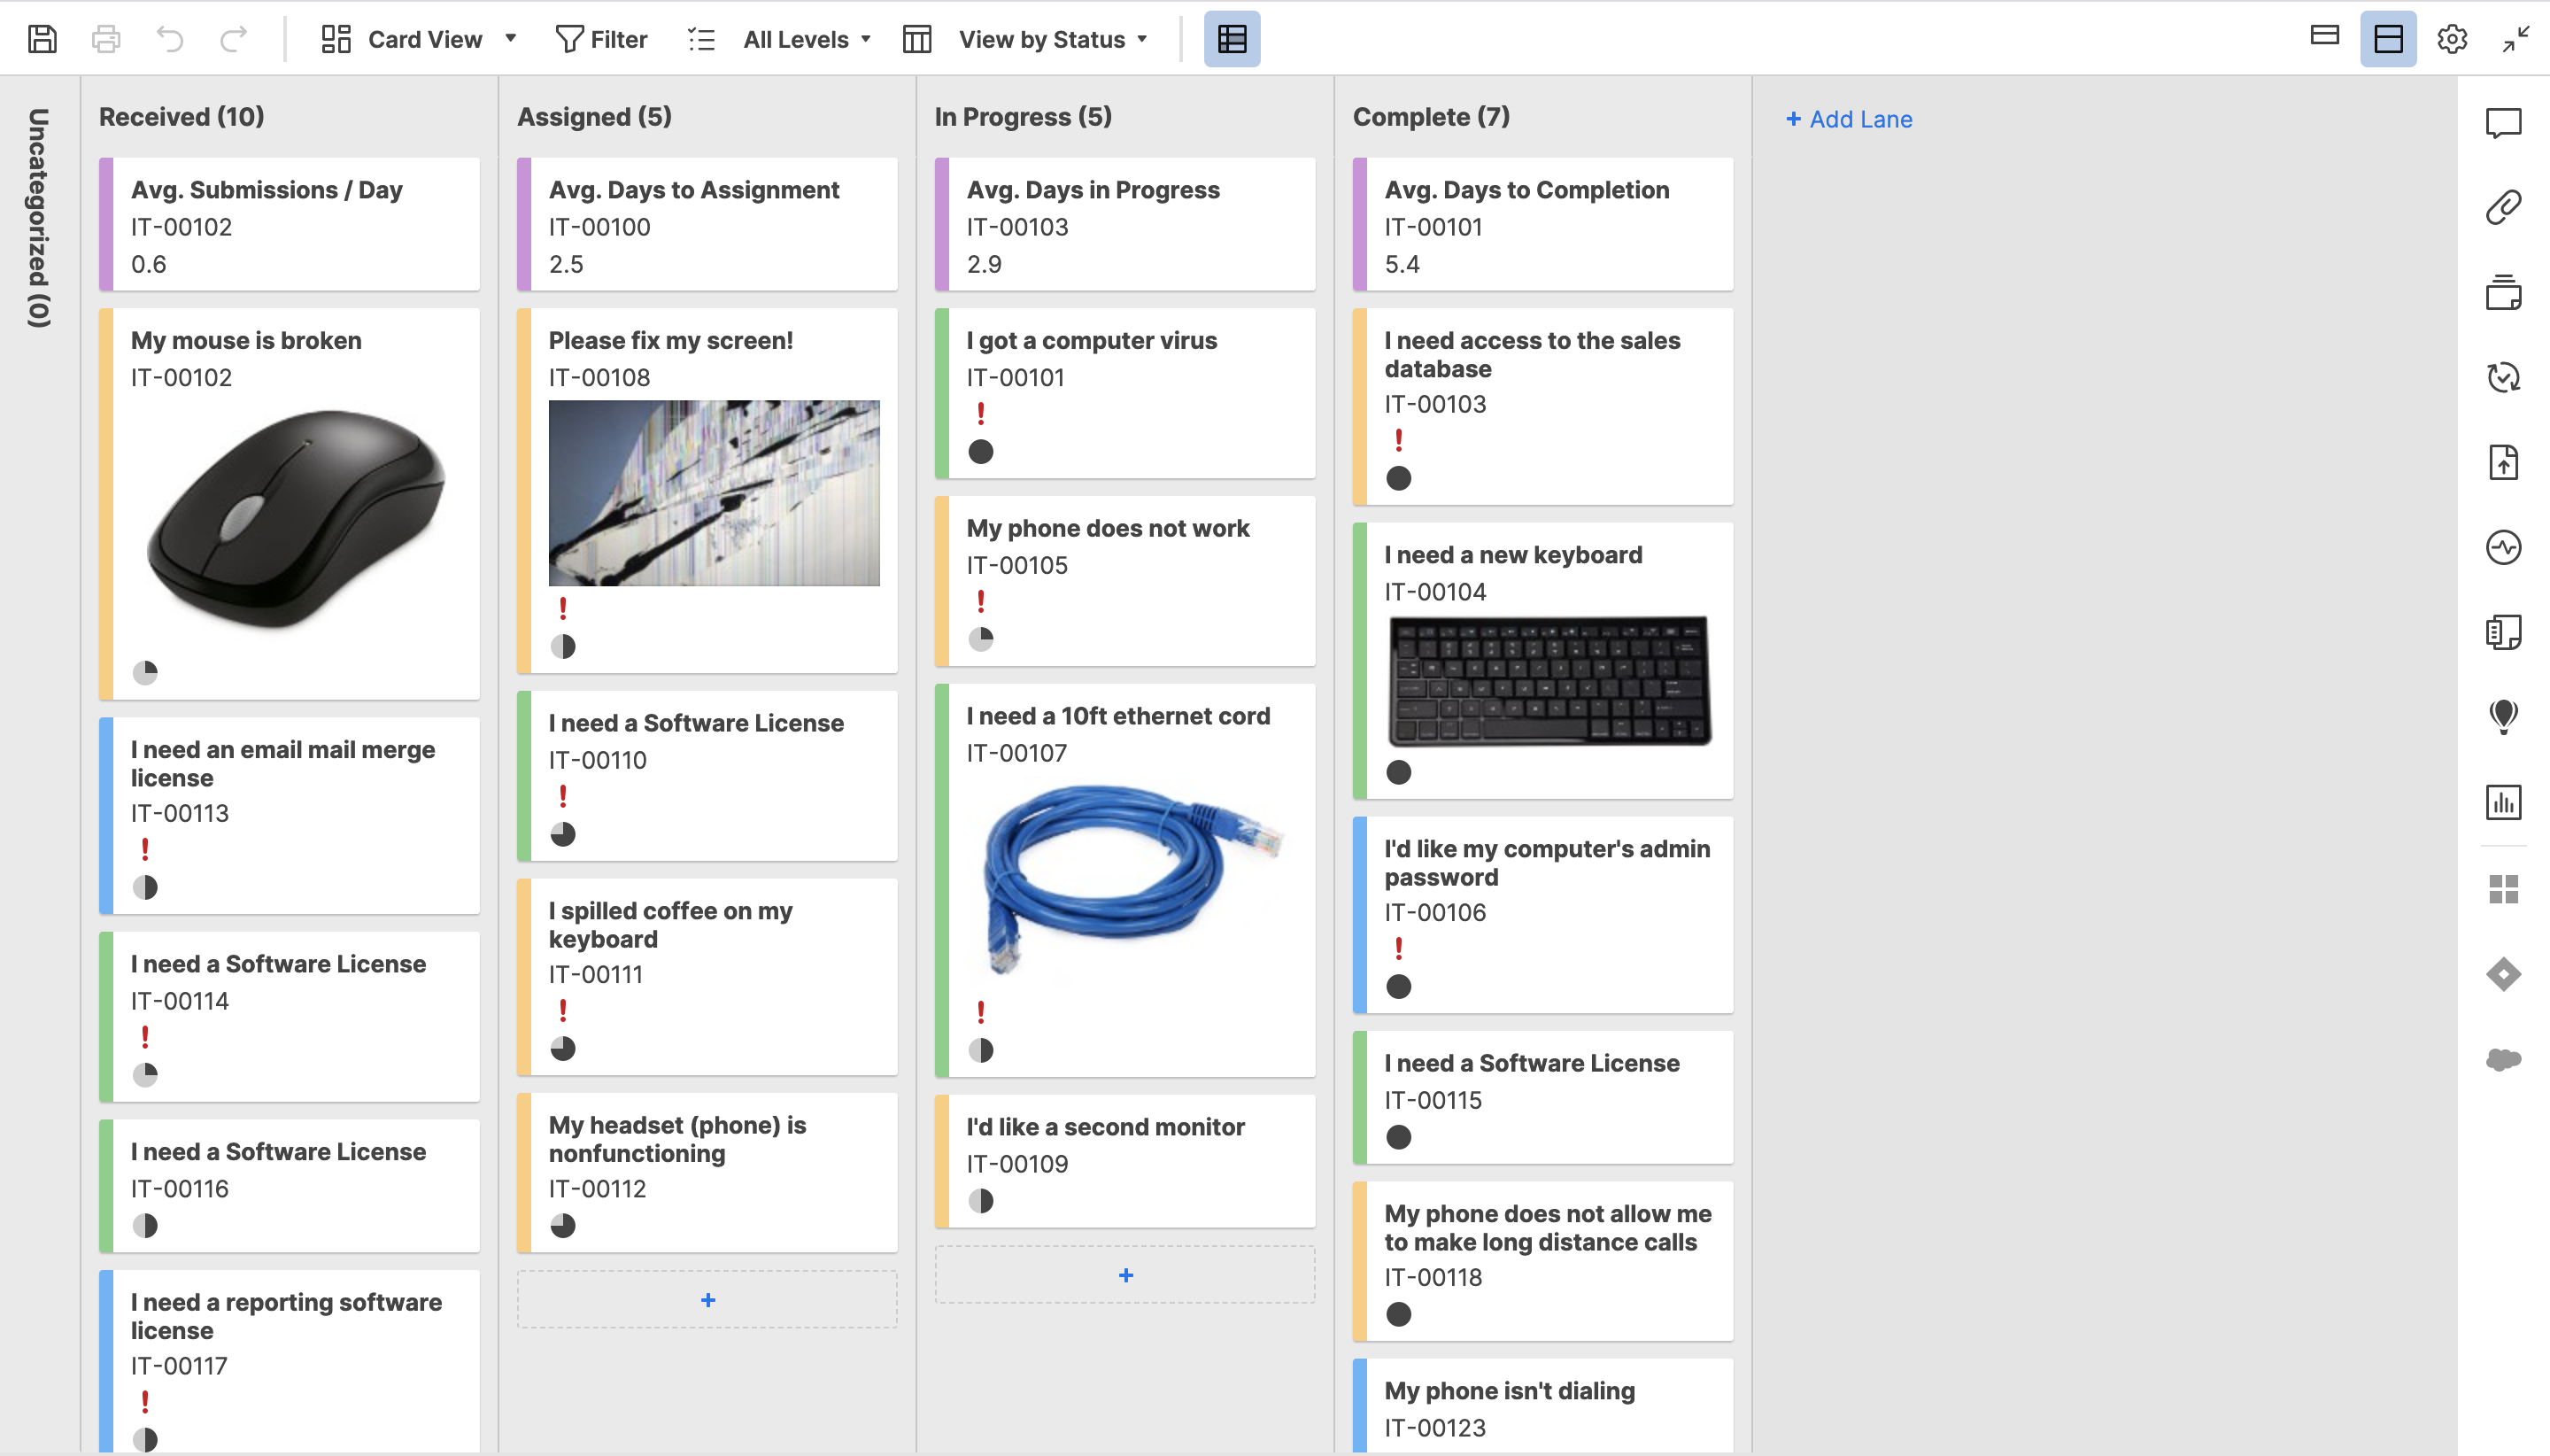Viewport: 2550px width, 1456px height.
Task: Click progress pie on IT-00108 screen card
Action: click(x=563, y=646)
